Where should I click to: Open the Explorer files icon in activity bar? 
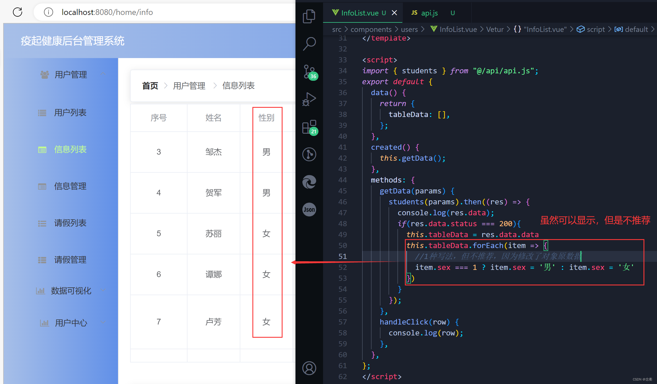[x=309, y=16]
